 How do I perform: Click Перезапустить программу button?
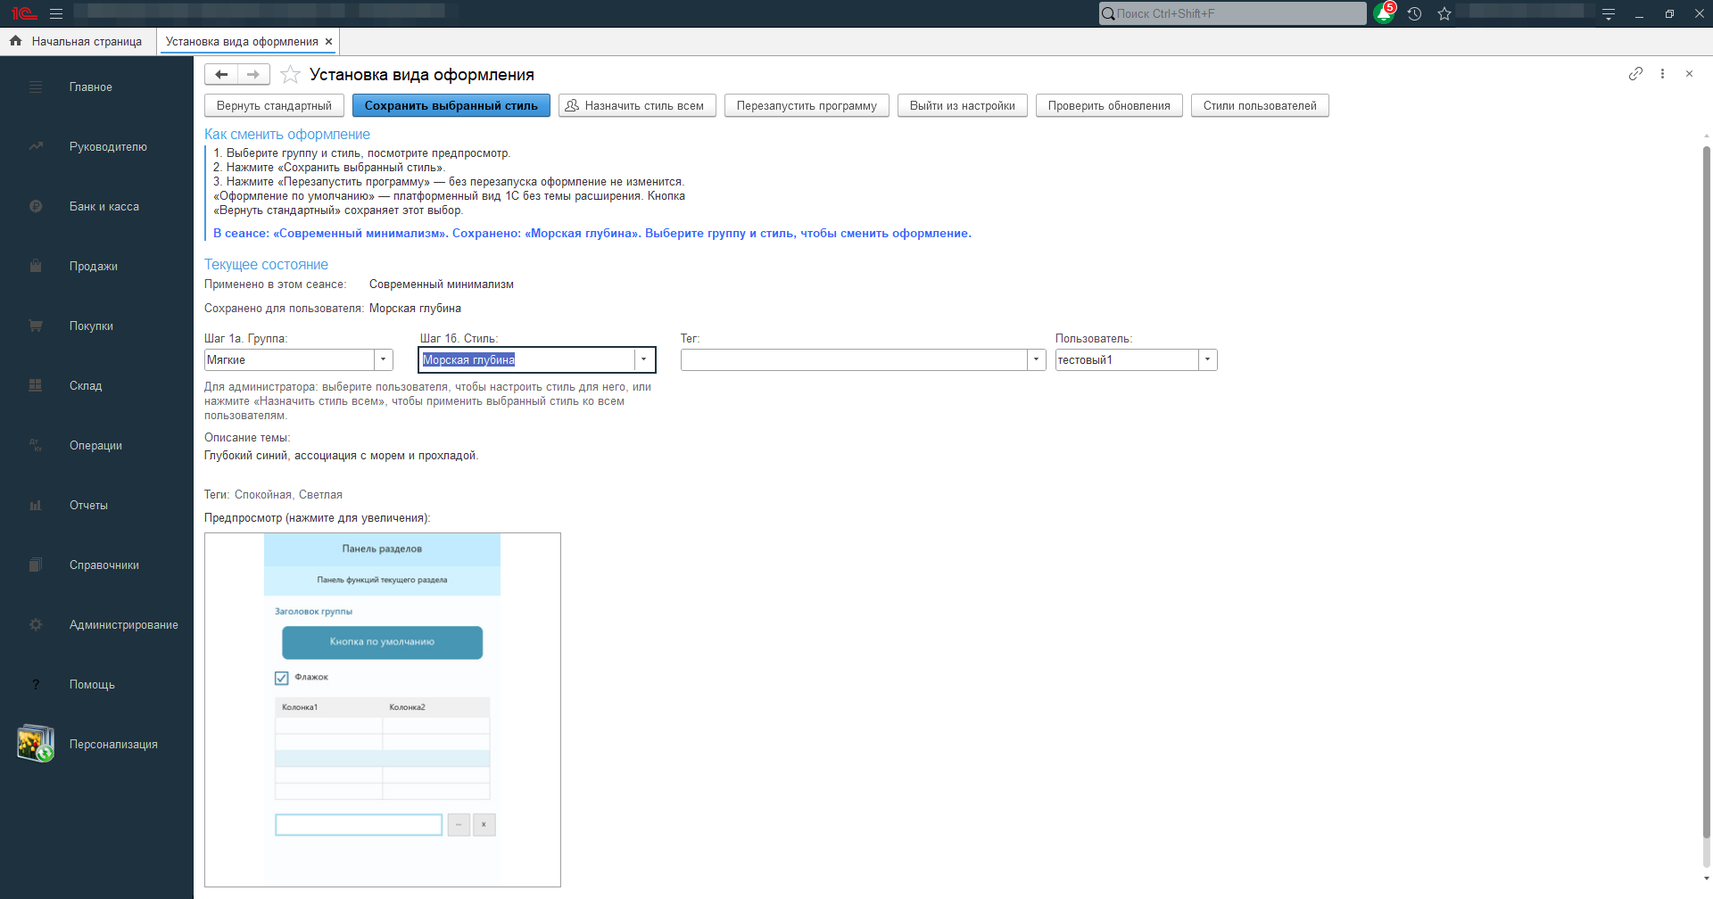pyautogui.click(x=807, y=106)
